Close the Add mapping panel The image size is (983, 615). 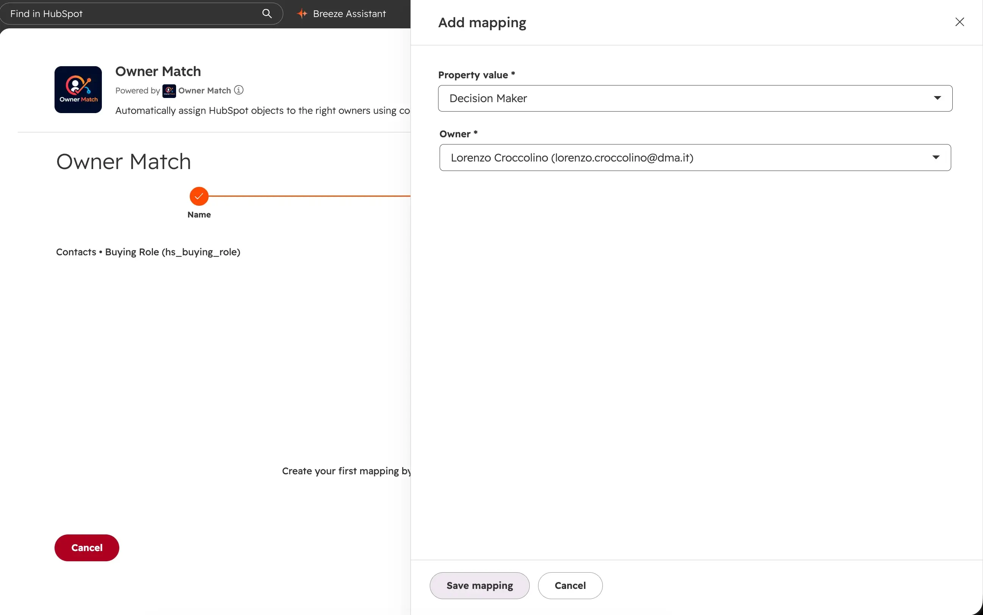(960, 22)
